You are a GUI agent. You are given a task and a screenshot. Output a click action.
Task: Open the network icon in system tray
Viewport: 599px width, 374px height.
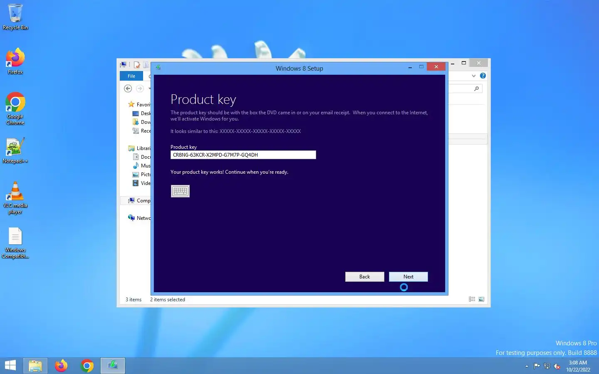[x=547, y=366]
